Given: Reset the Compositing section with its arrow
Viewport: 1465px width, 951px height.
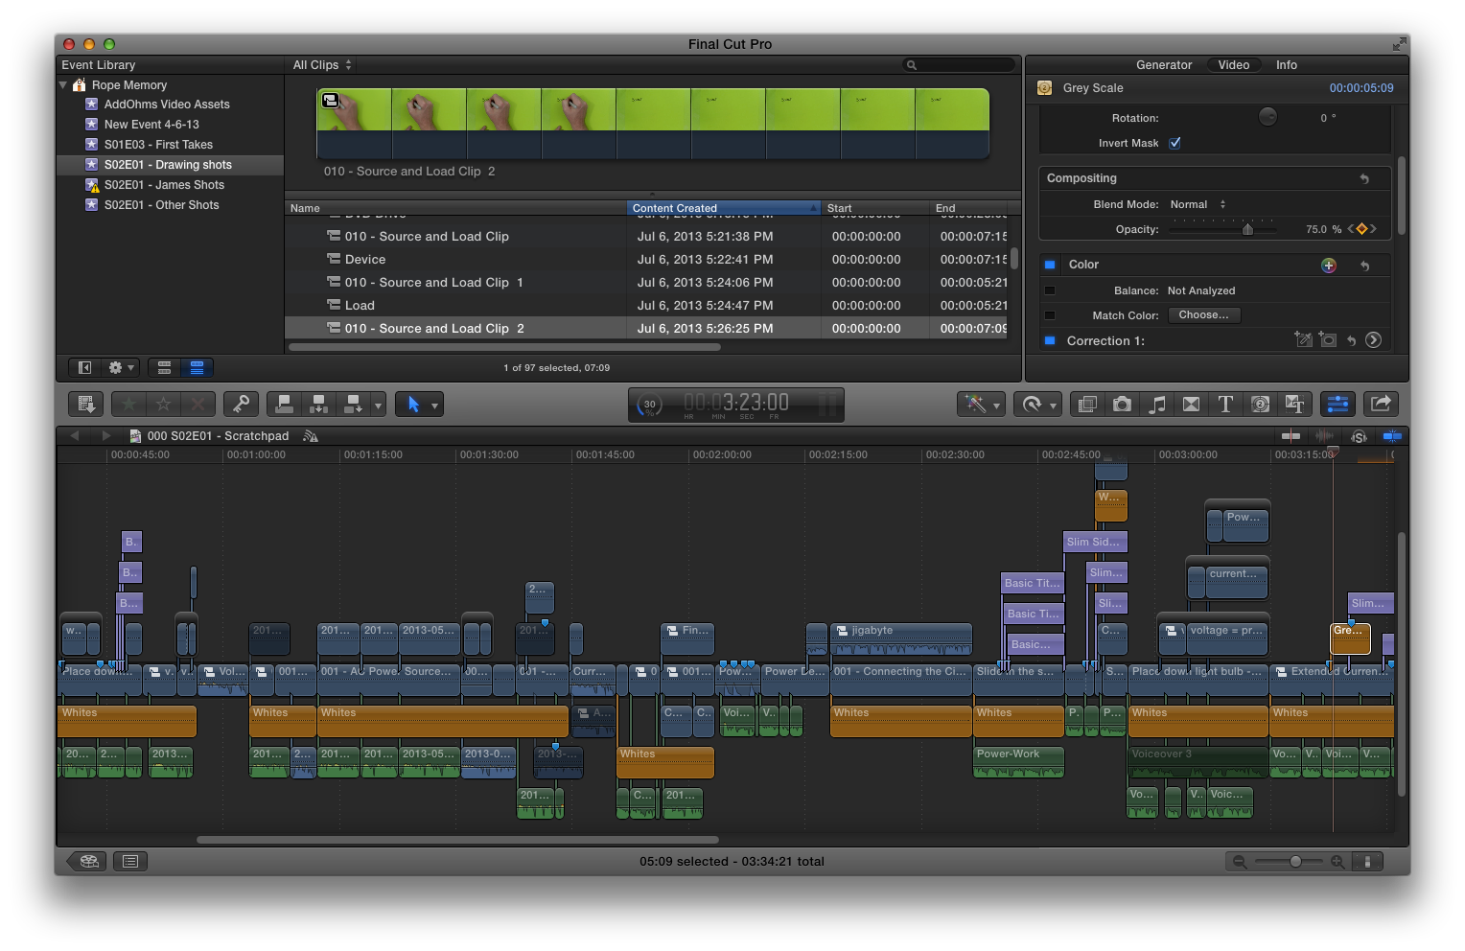Looking at the screenshot, I should [1364, 178].
